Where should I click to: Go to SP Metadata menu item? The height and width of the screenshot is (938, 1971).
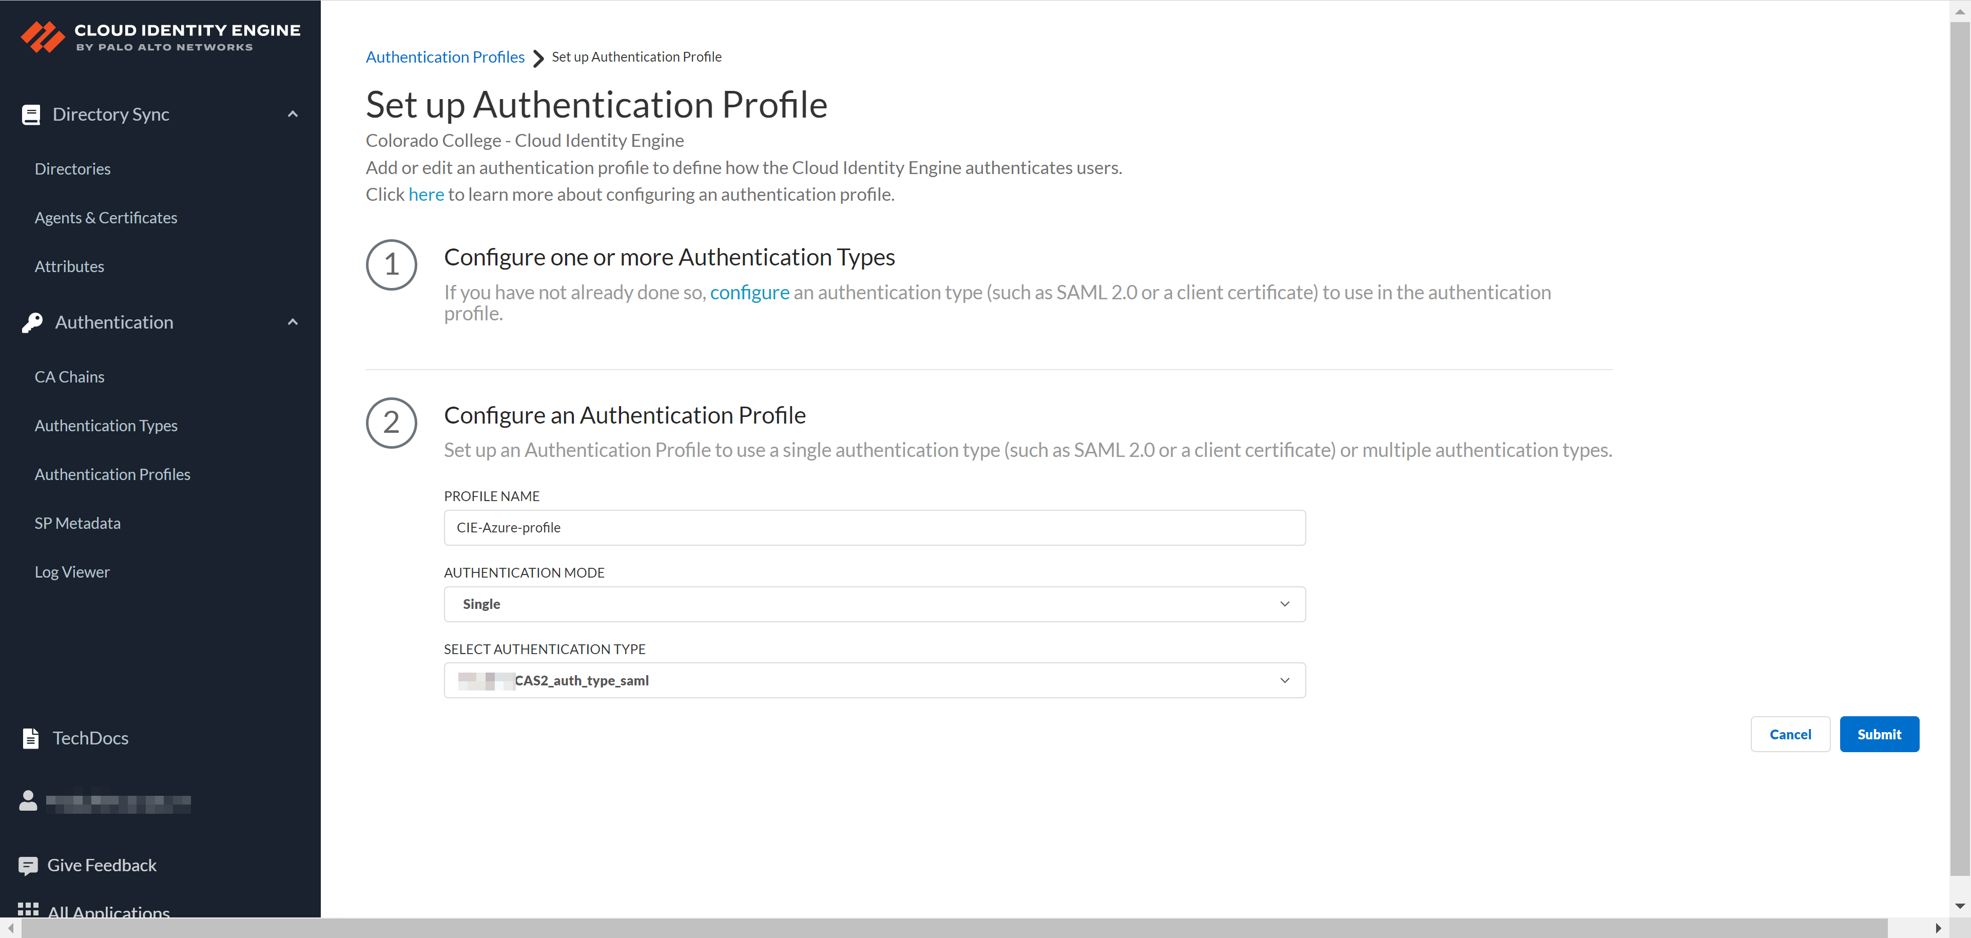point(78,523)
